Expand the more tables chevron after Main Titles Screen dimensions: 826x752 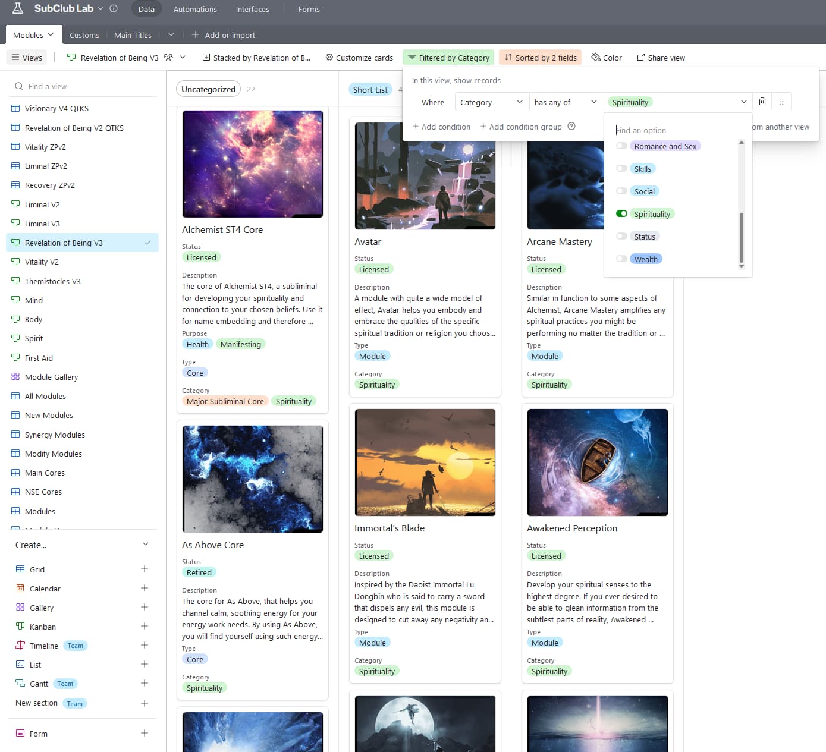171,35
